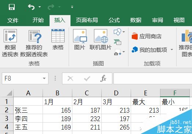Click inside the formula bar input
Viewport: 192px width, 134px height.
pyautogui.click(x=153, y=78)
